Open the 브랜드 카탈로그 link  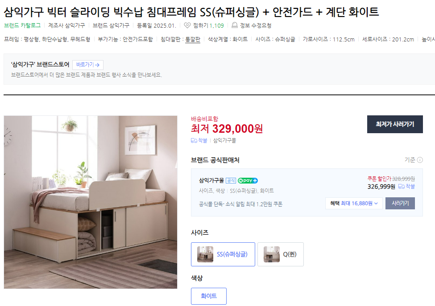point(22,25)
